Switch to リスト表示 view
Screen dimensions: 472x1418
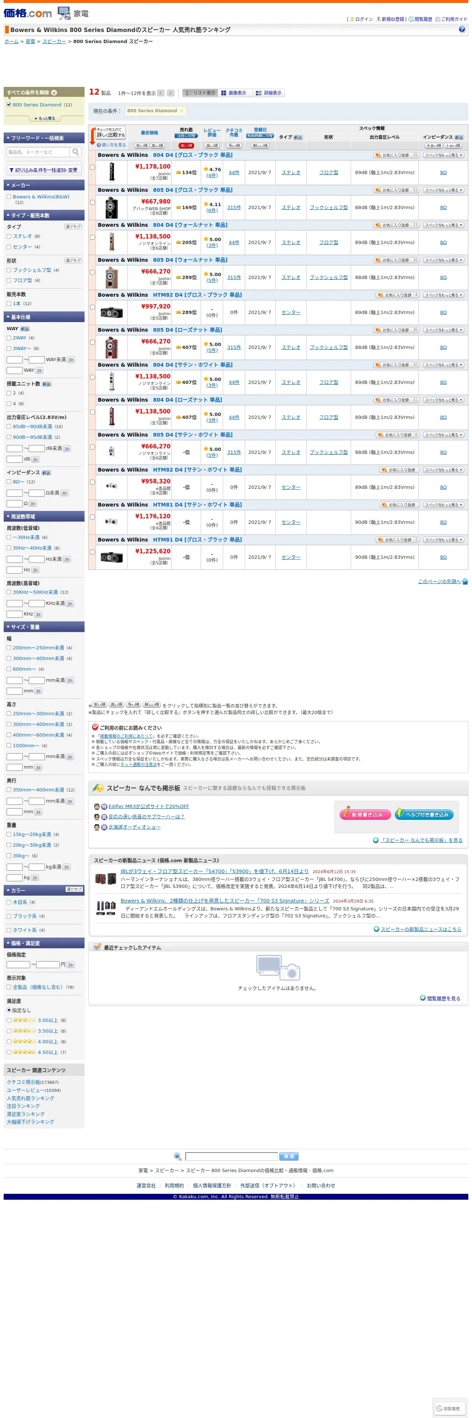201,93
